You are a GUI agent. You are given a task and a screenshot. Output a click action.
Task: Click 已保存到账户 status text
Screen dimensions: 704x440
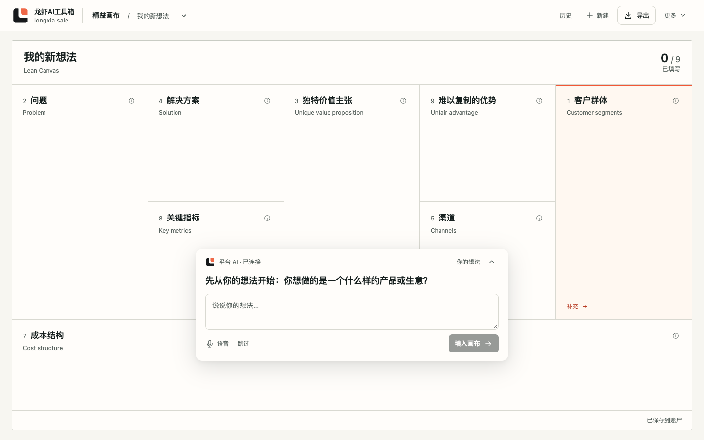coord(664,420)
